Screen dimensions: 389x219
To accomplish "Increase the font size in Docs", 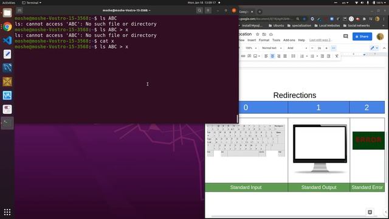I will pyautogui.click(x=326, y=48).
